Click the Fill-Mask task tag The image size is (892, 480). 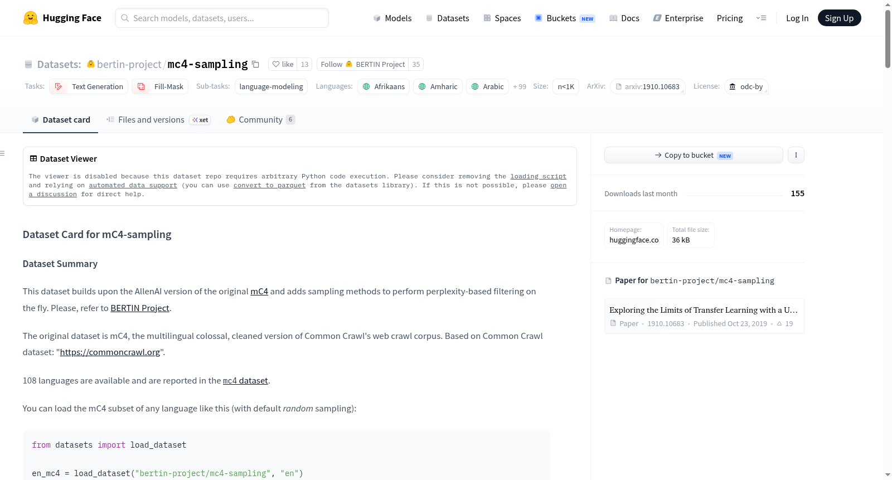pyautogui.click(x=160, y=86)
